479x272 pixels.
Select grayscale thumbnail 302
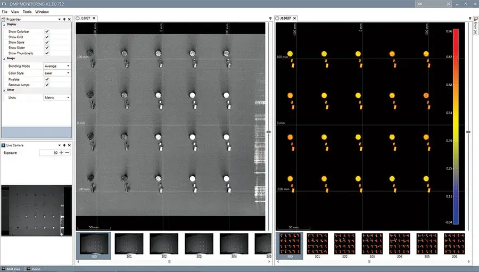point(163,244)
